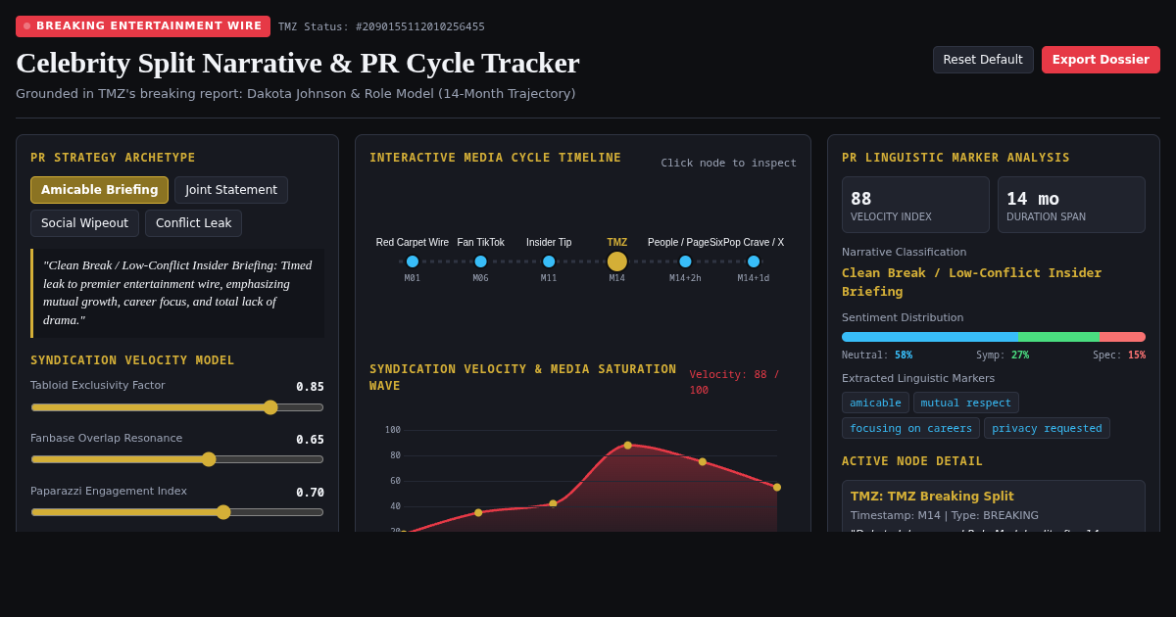Click the 0.70 Paparazzi Engagement value

310,493
